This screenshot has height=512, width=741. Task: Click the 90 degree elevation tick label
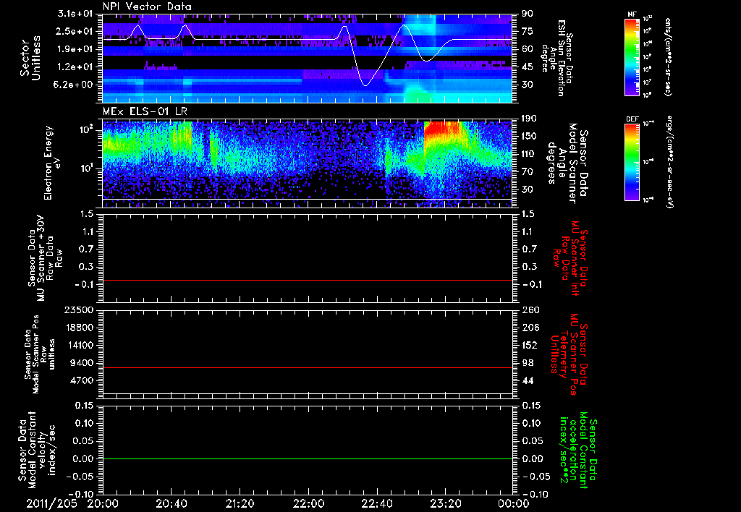tap(528, 14)
